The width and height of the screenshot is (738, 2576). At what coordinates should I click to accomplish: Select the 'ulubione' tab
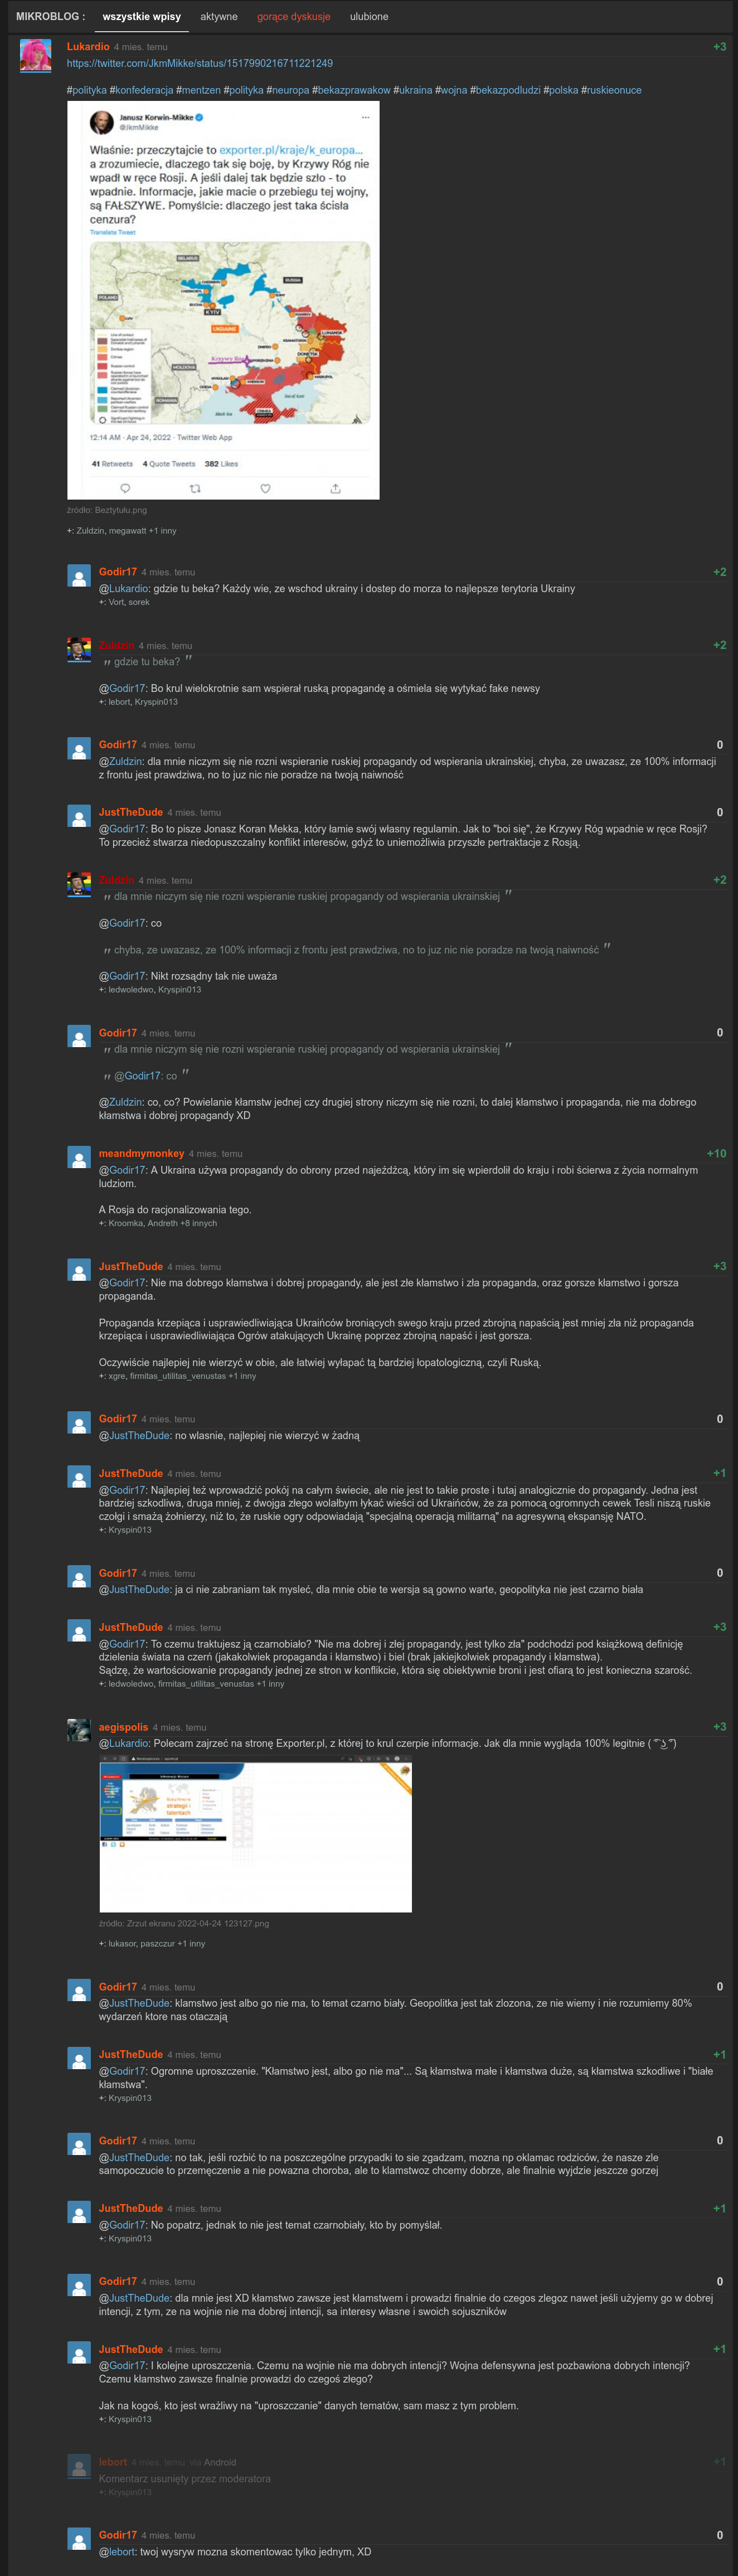pos(369,17)
